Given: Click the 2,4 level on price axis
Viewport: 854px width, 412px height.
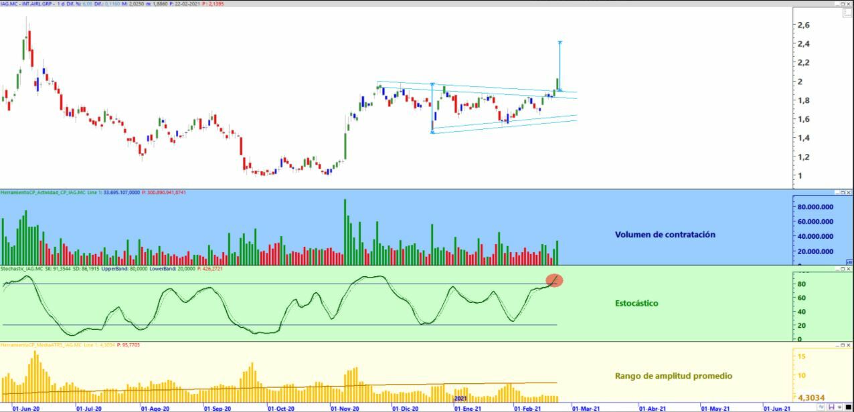Looking at the screenshot, I should [x=803, y=44].
